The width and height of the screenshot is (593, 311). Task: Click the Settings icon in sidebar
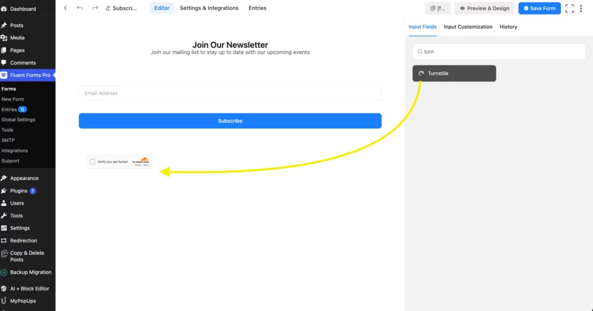tap(4, 228)
